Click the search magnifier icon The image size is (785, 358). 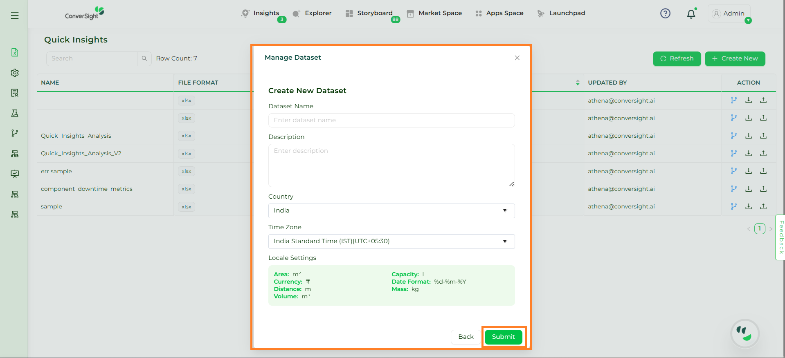(x=144, y=58)
